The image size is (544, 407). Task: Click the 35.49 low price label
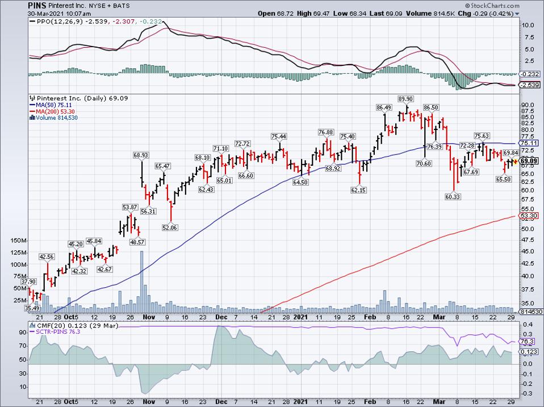pyautogui.click(x=32, y=308)
